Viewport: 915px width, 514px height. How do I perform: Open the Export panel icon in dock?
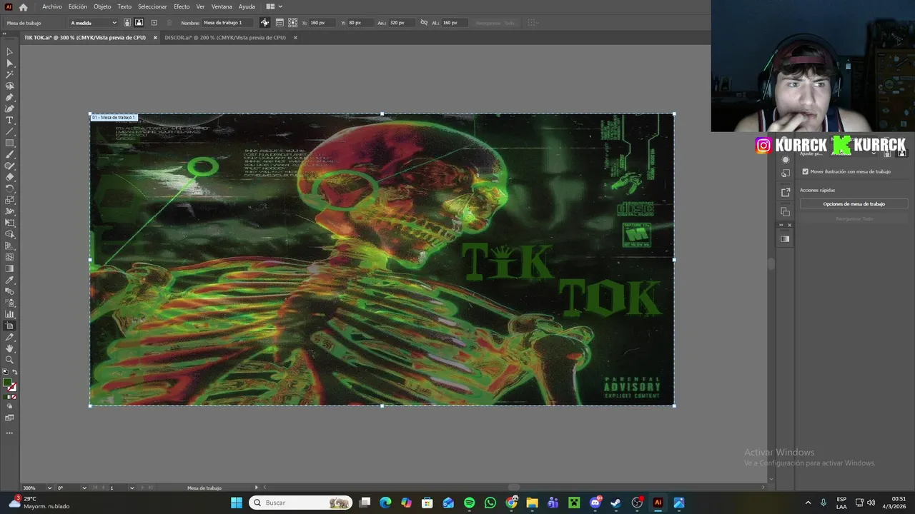tap(786, 192)
